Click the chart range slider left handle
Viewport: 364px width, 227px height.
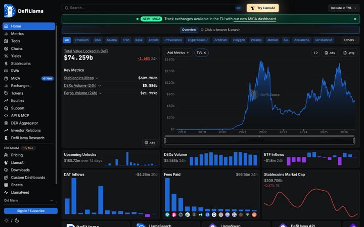(x=165, y=140)
